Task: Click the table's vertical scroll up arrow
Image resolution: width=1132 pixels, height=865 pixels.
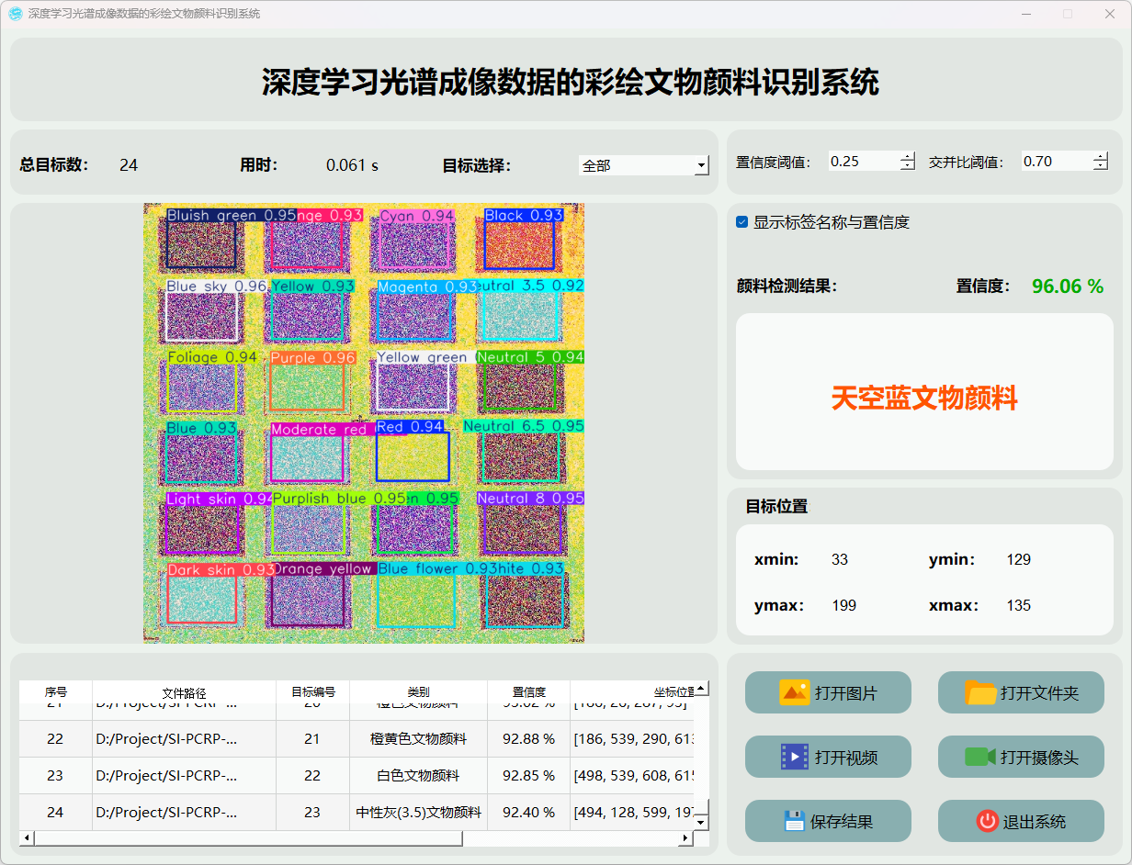Action: 701,688
